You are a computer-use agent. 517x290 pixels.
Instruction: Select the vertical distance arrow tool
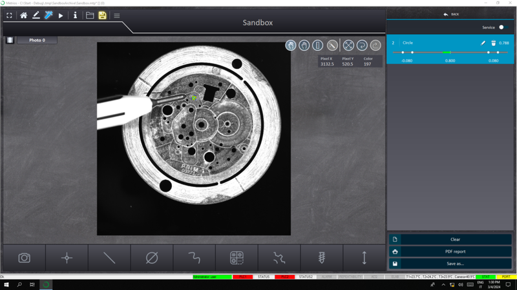[x=364, y=258]
